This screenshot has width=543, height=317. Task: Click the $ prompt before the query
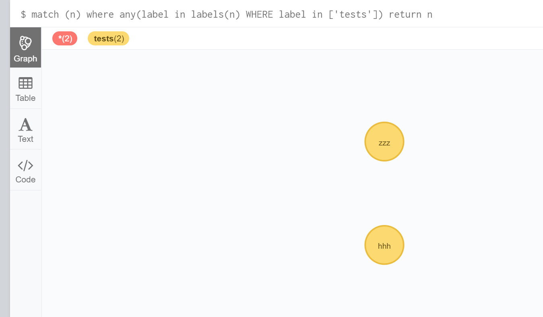click(x=23, y=15)
